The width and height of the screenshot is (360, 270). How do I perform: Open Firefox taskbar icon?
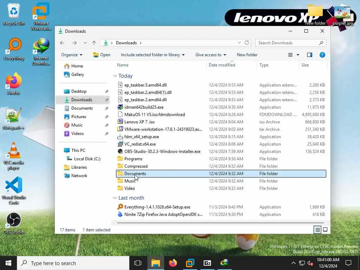click(173, 263)
